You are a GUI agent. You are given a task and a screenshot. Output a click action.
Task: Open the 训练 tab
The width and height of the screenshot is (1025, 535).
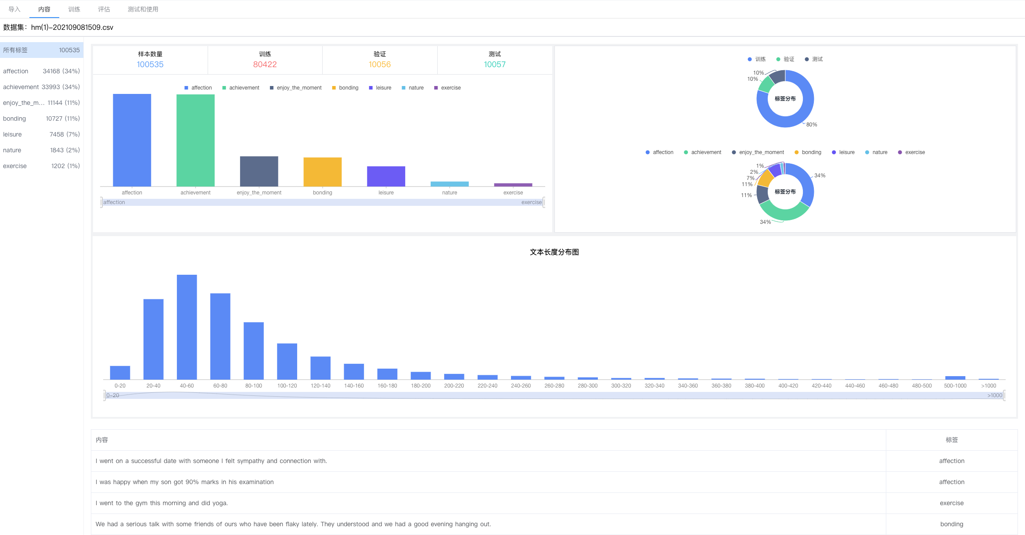(74, 9)
